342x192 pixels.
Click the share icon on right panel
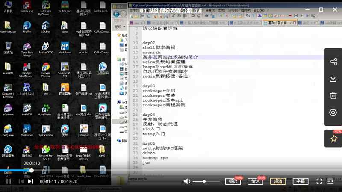[x=333, y=62]
